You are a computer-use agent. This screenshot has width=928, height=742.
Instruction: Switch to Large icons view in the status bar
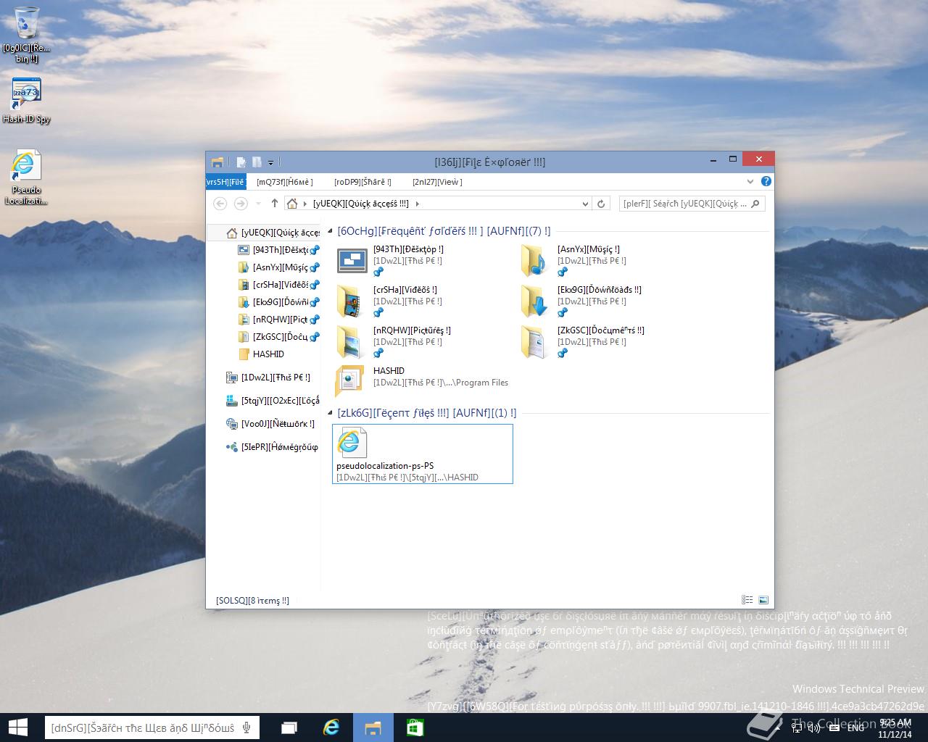[763, 600]
